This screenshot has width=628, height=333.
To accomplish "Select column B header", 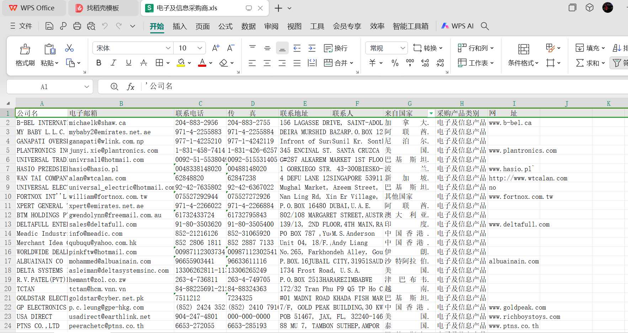I will pos(121,104).
